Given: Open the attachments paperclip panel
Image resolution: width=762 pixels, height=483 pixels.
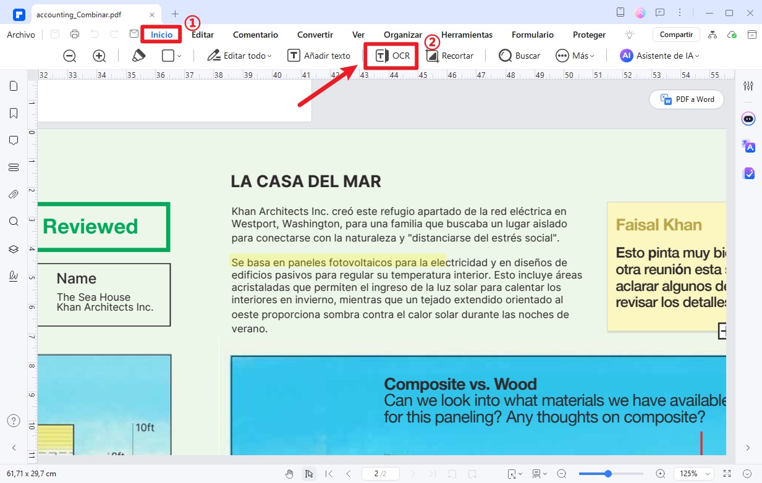Looking at the screenshot, I should pyautogui.click(x=13, y=195).
